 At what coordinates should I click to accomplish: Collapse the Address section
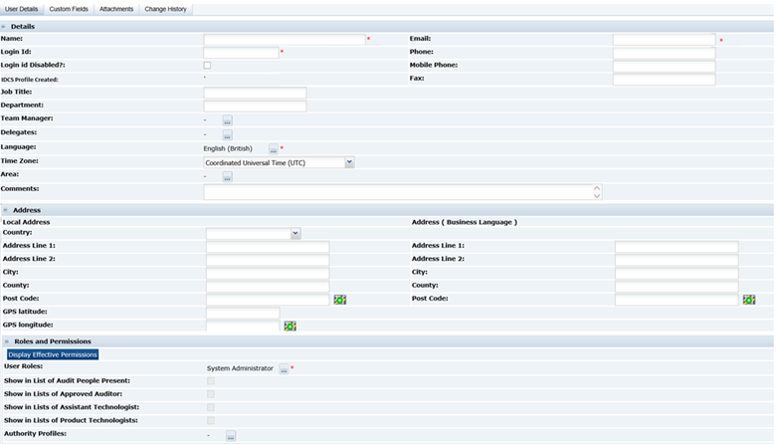click(x=5, y=210)
